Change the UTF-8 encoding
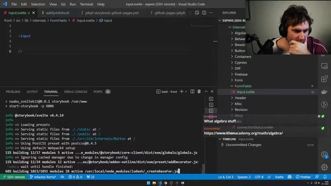331x186 pixels. click(x=259, y=177)
